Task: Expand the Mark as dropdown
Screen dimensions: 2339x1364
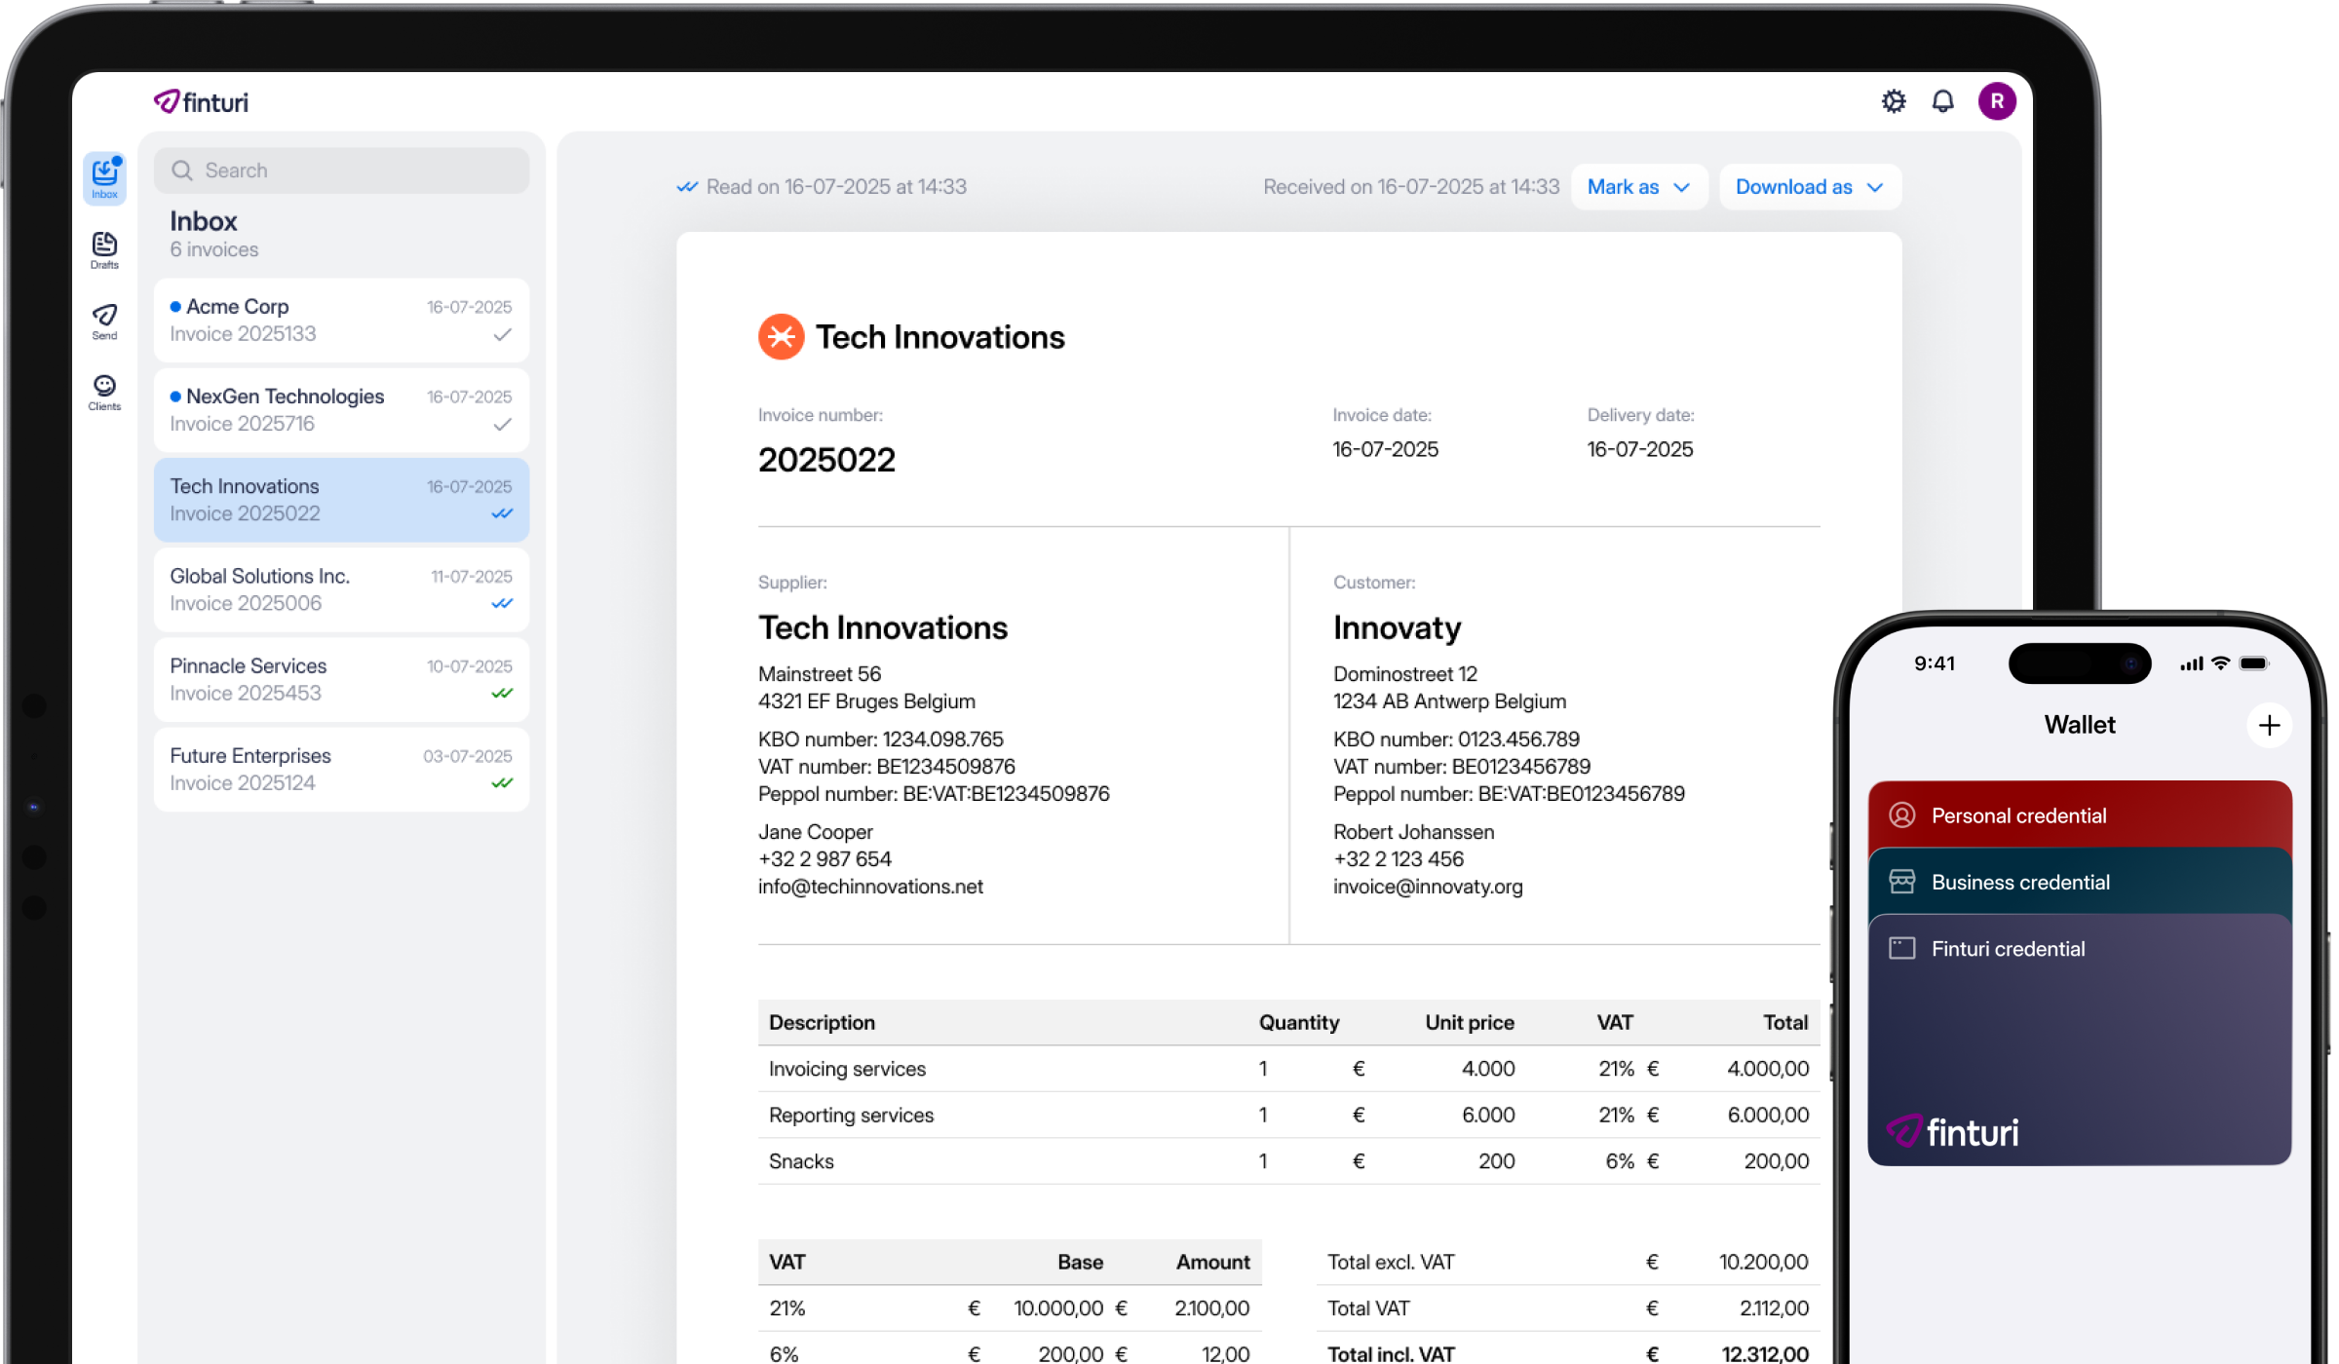Action: pyautogui.click(x=1638, y=187)
